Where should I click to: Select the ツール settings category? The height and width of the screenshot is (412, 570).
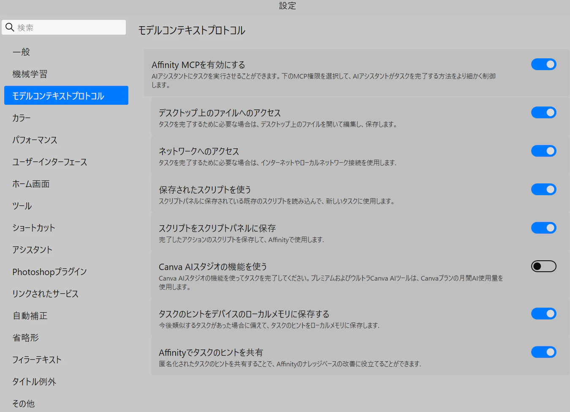click(x=66, y=206)
